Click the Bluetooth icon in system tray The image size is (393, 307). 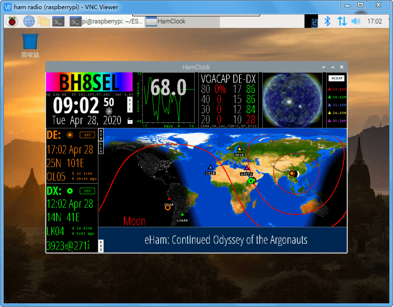coord(328,21)
